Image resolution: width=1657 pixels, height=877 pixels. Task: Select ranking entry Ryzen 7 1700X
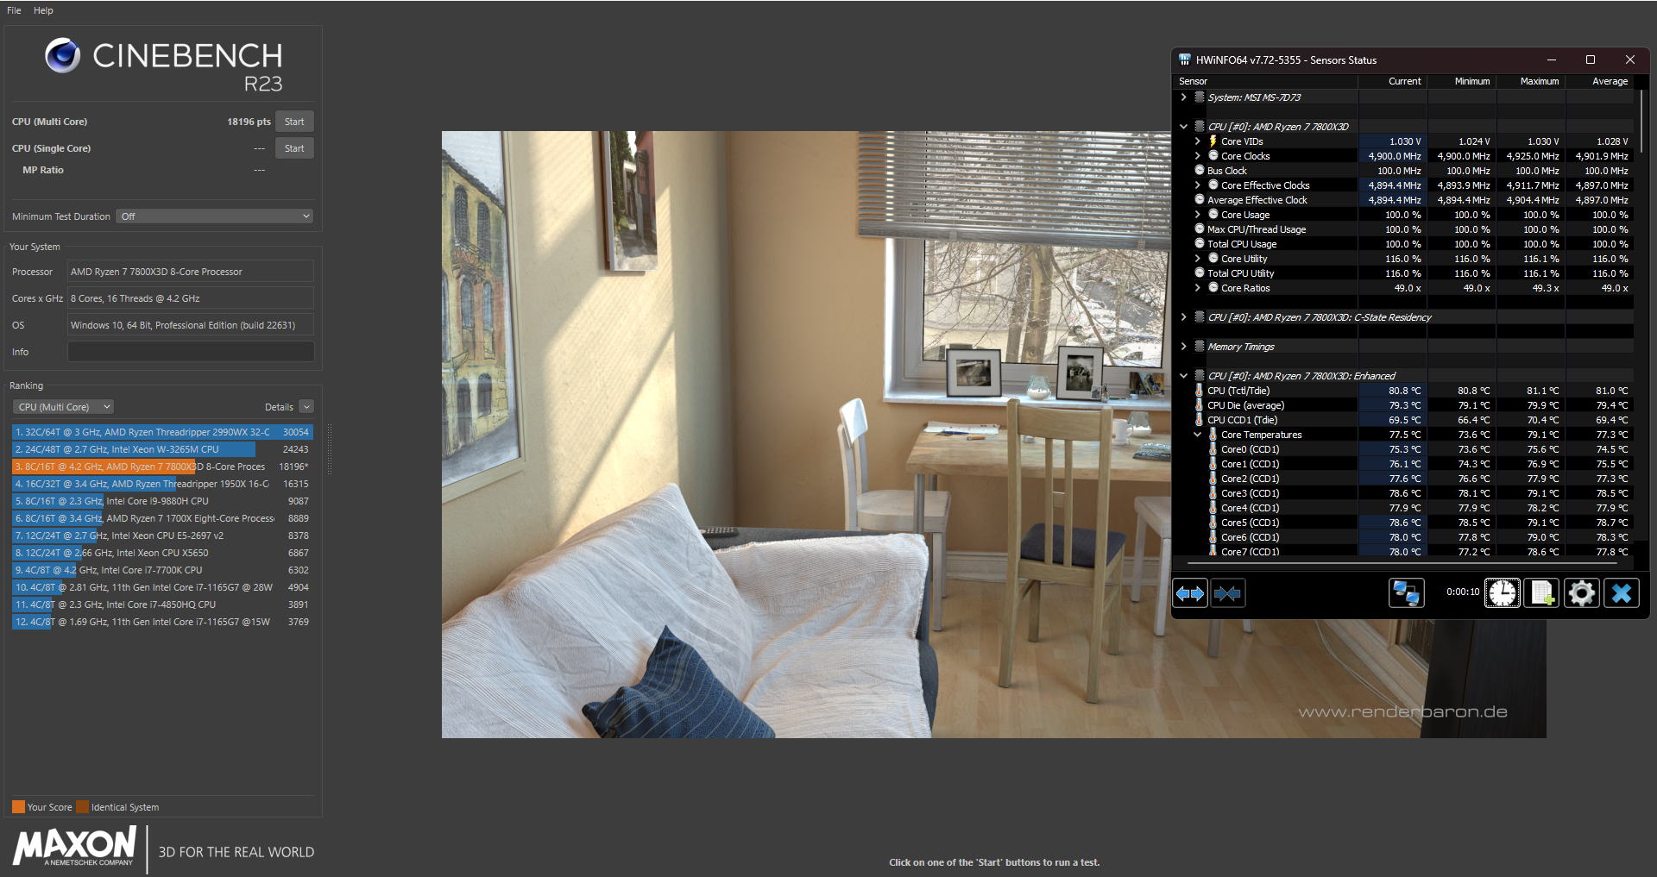(x=162, y=518)
